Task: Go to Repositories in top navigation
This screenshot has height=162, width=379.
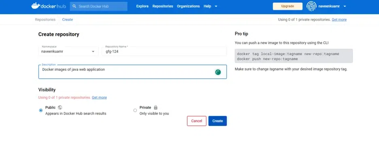Action: pyautogui.click(x=162, y=6)
